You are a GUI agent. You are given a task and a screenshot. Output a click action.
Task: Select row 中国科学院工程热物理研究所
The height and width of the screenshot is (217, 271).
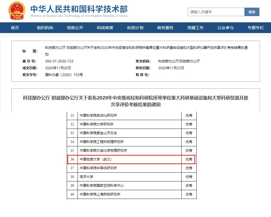pyautogui.click(x=132, y=142)
